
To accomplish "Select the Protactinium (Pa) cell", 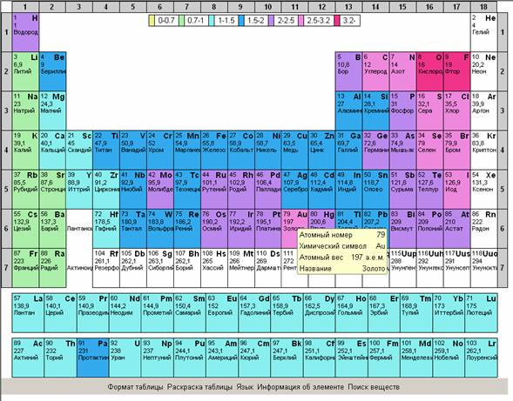I will tap(92, 358).
